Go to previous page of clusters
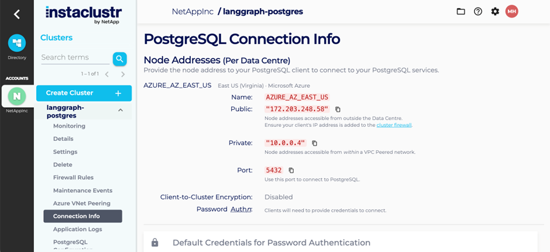Image resolution: width=550 pixels, height=252 pixels. [107, 74]
